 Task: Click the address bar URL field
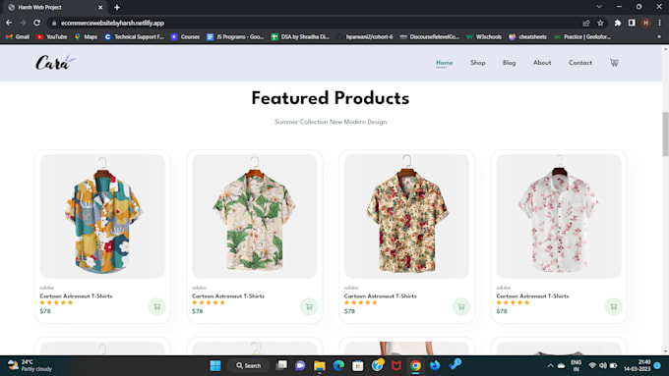click(x=316, y=23)
